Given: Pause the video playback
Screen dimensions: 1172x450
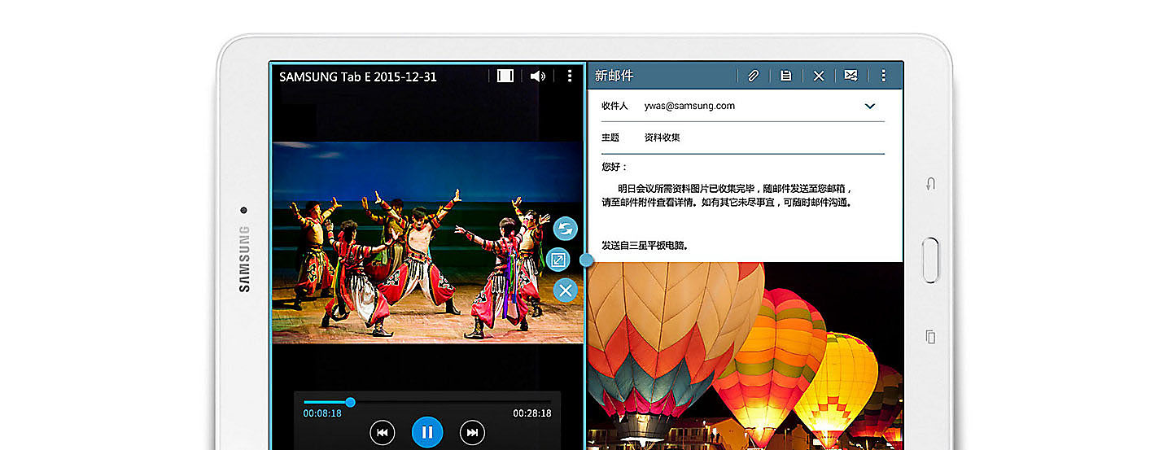Looking at the screenshot, I should pyautogui.click(x=427, y=432).
